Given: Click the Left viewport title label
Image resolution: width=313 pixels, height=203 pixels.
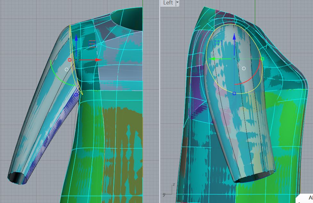Looking at the screenshot, I should 168,3.
